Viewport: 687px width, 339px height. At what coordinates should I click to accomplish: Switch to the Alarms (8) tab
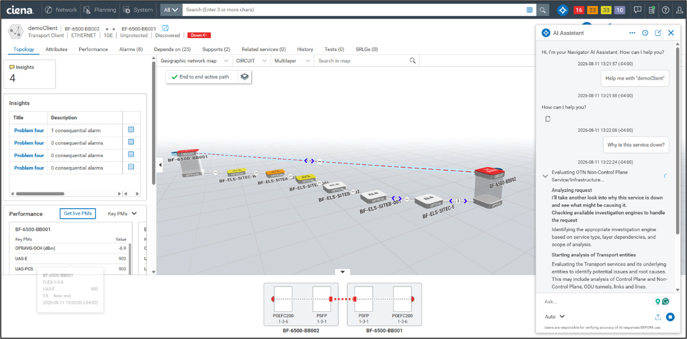[131, 49]
